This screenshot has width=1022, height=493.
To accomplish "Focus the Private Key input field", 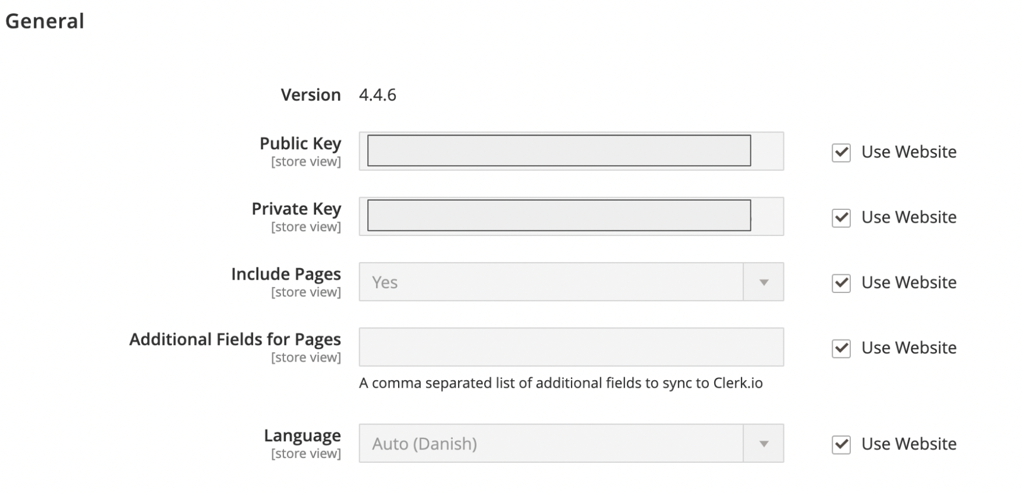I will (x=559, y=216).
